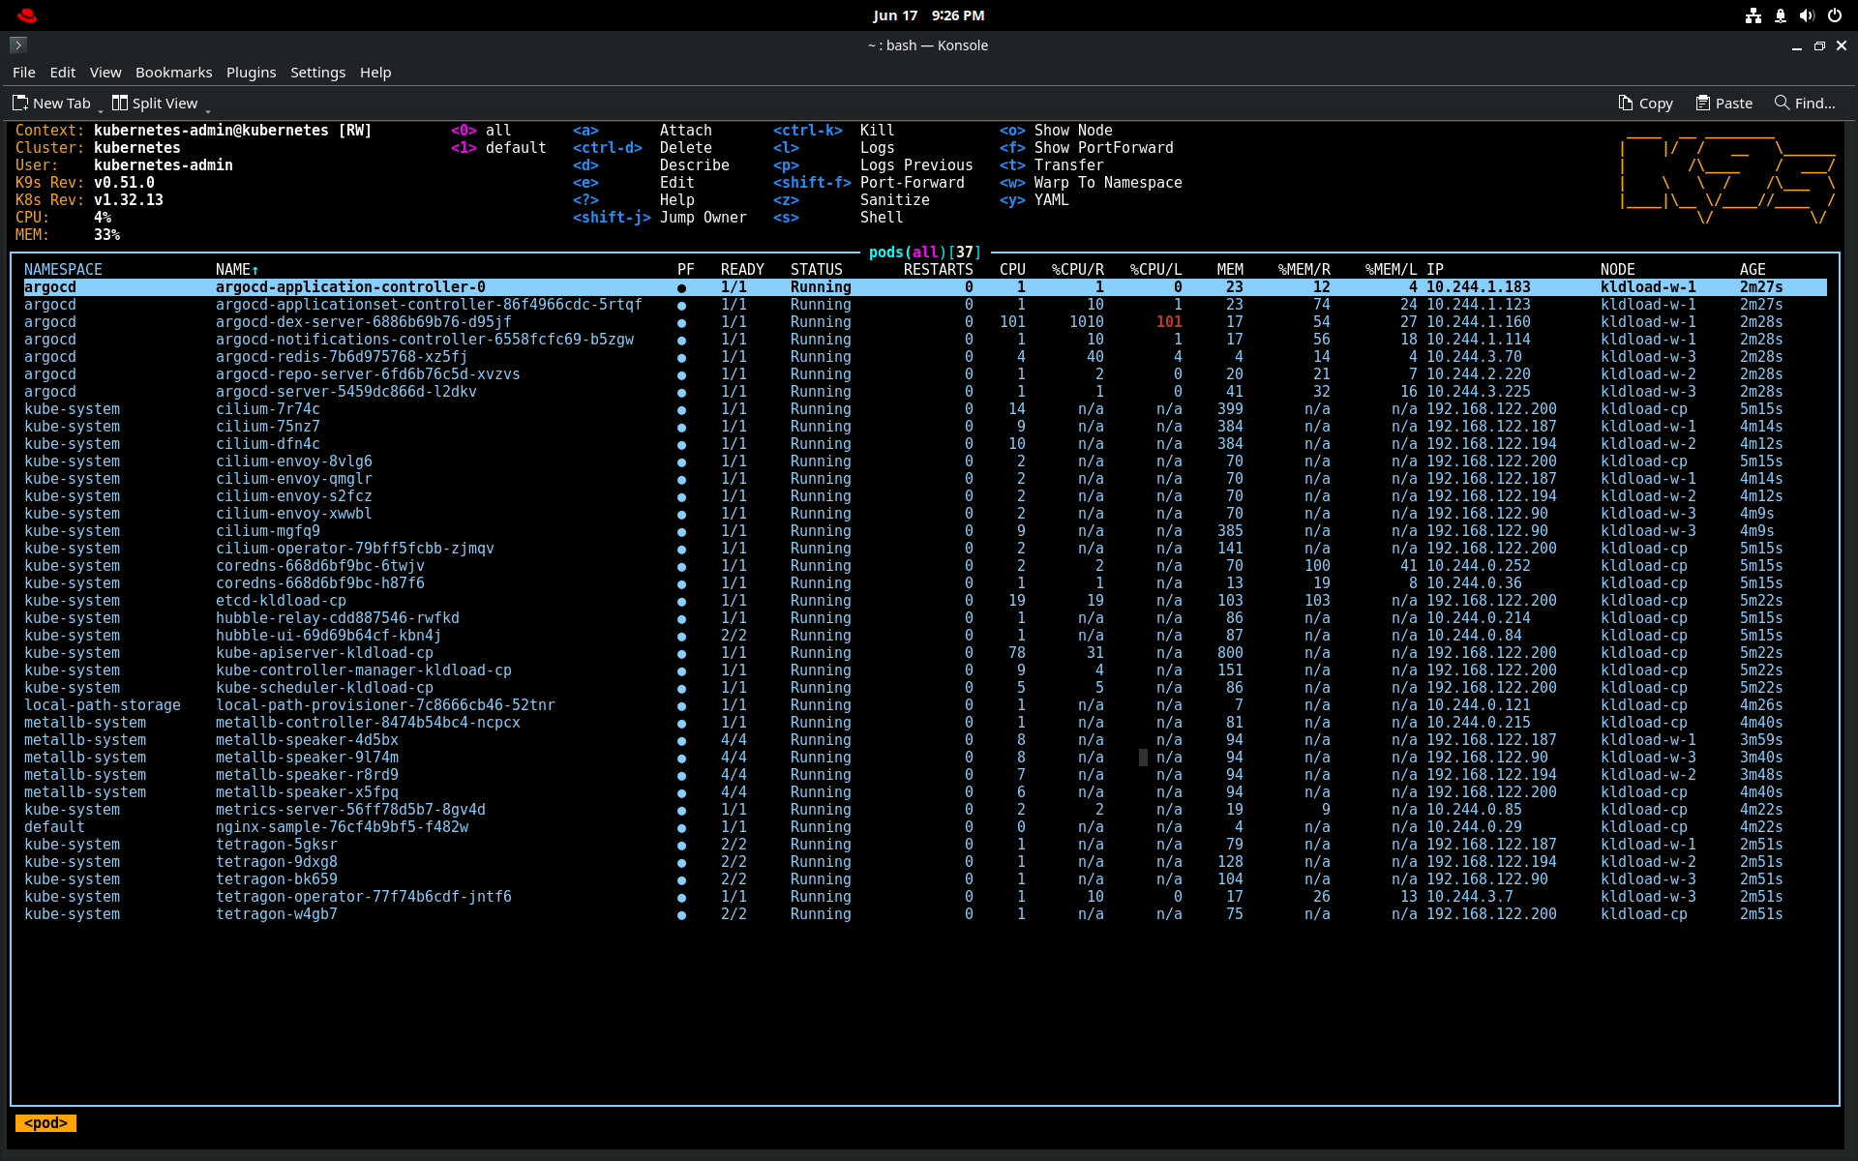The height and width of the screenshot is (1161, 1858).
Task: Open the Plugins menu
Action: click(252, 73)
